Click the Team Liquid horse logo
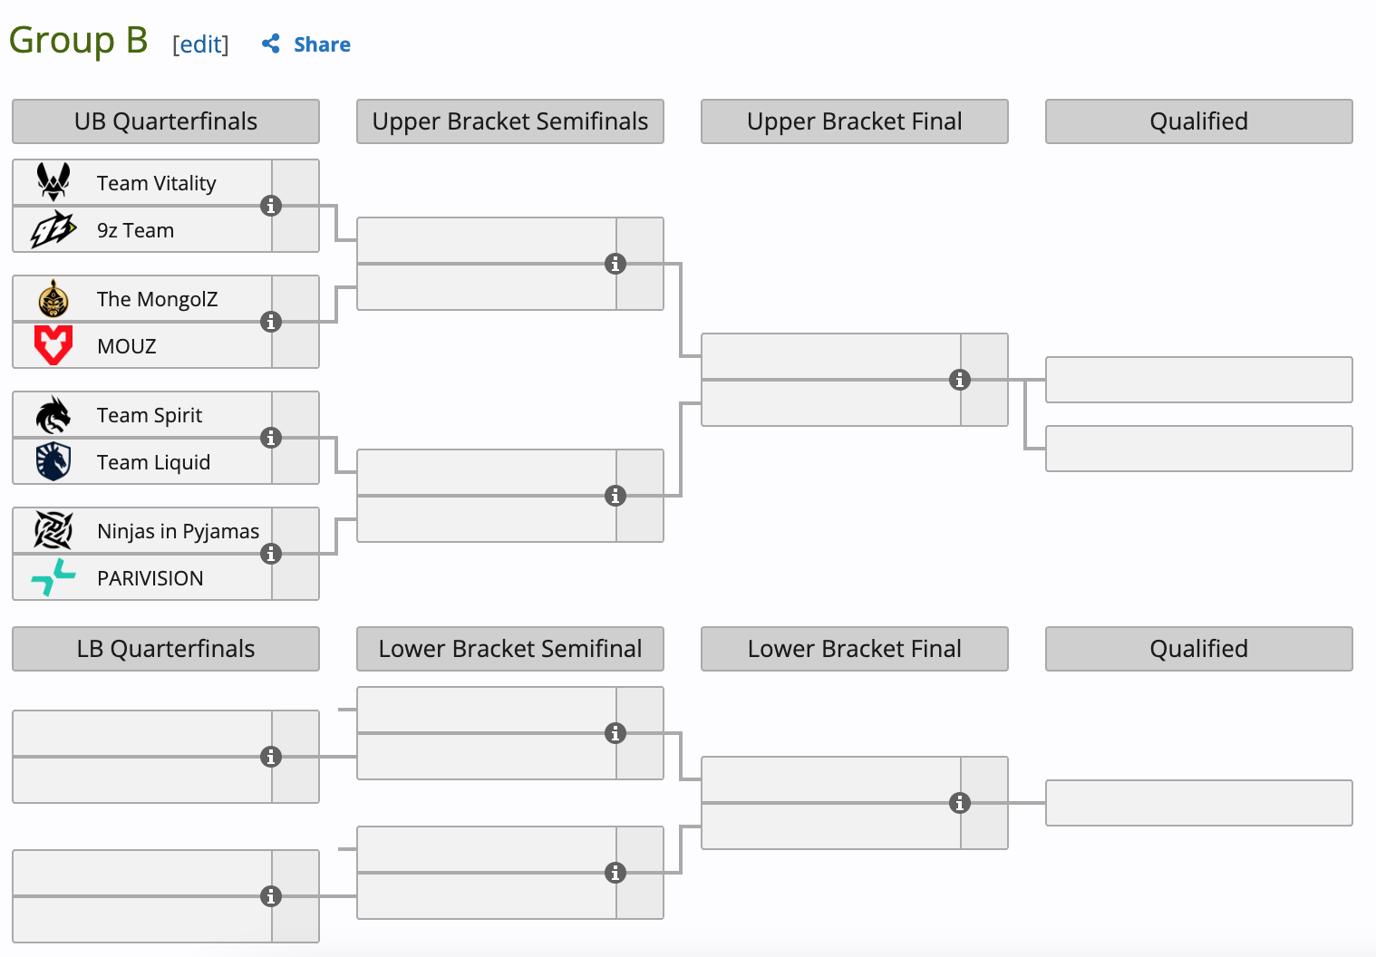Screen dimensions: 1376x957 pos(53,461)
